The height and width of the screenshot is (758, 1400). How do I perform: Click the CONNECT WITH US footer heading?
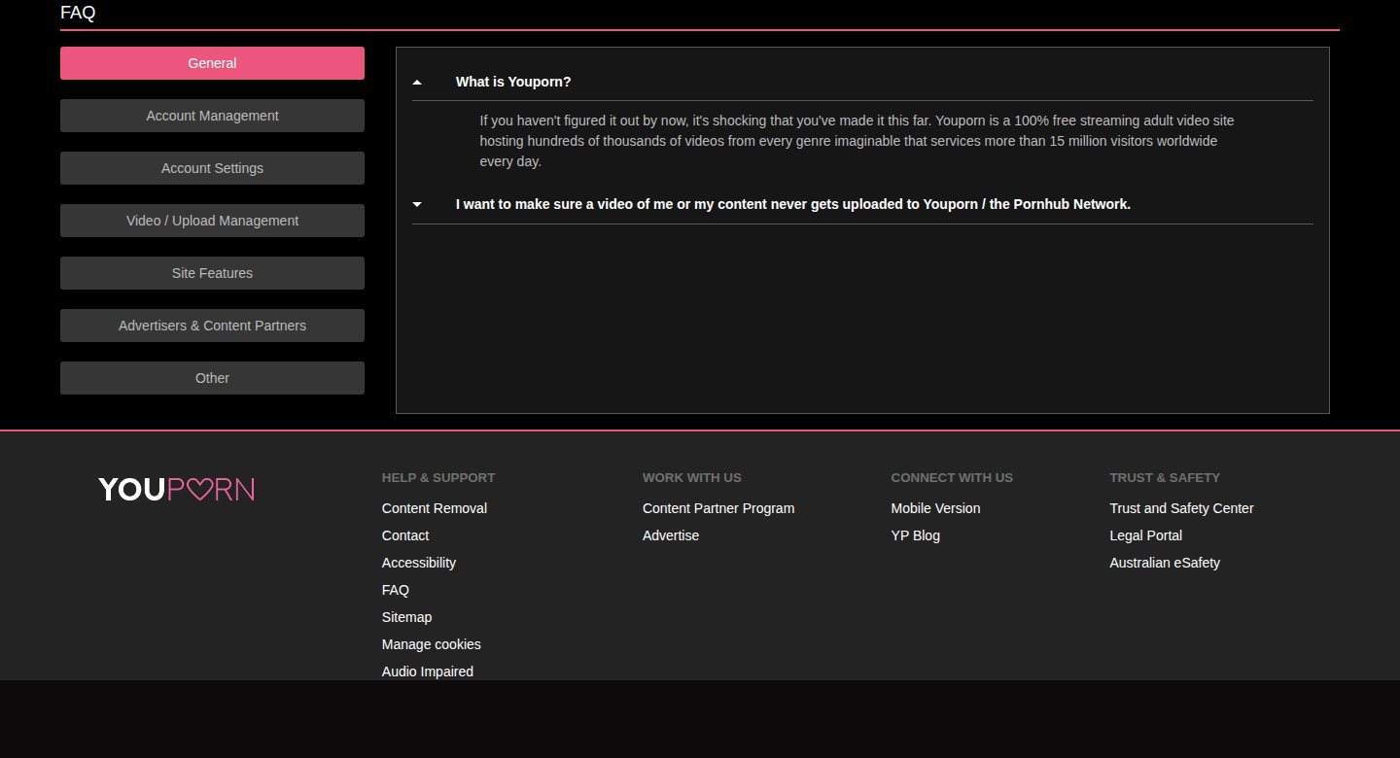tap(952, 477)
